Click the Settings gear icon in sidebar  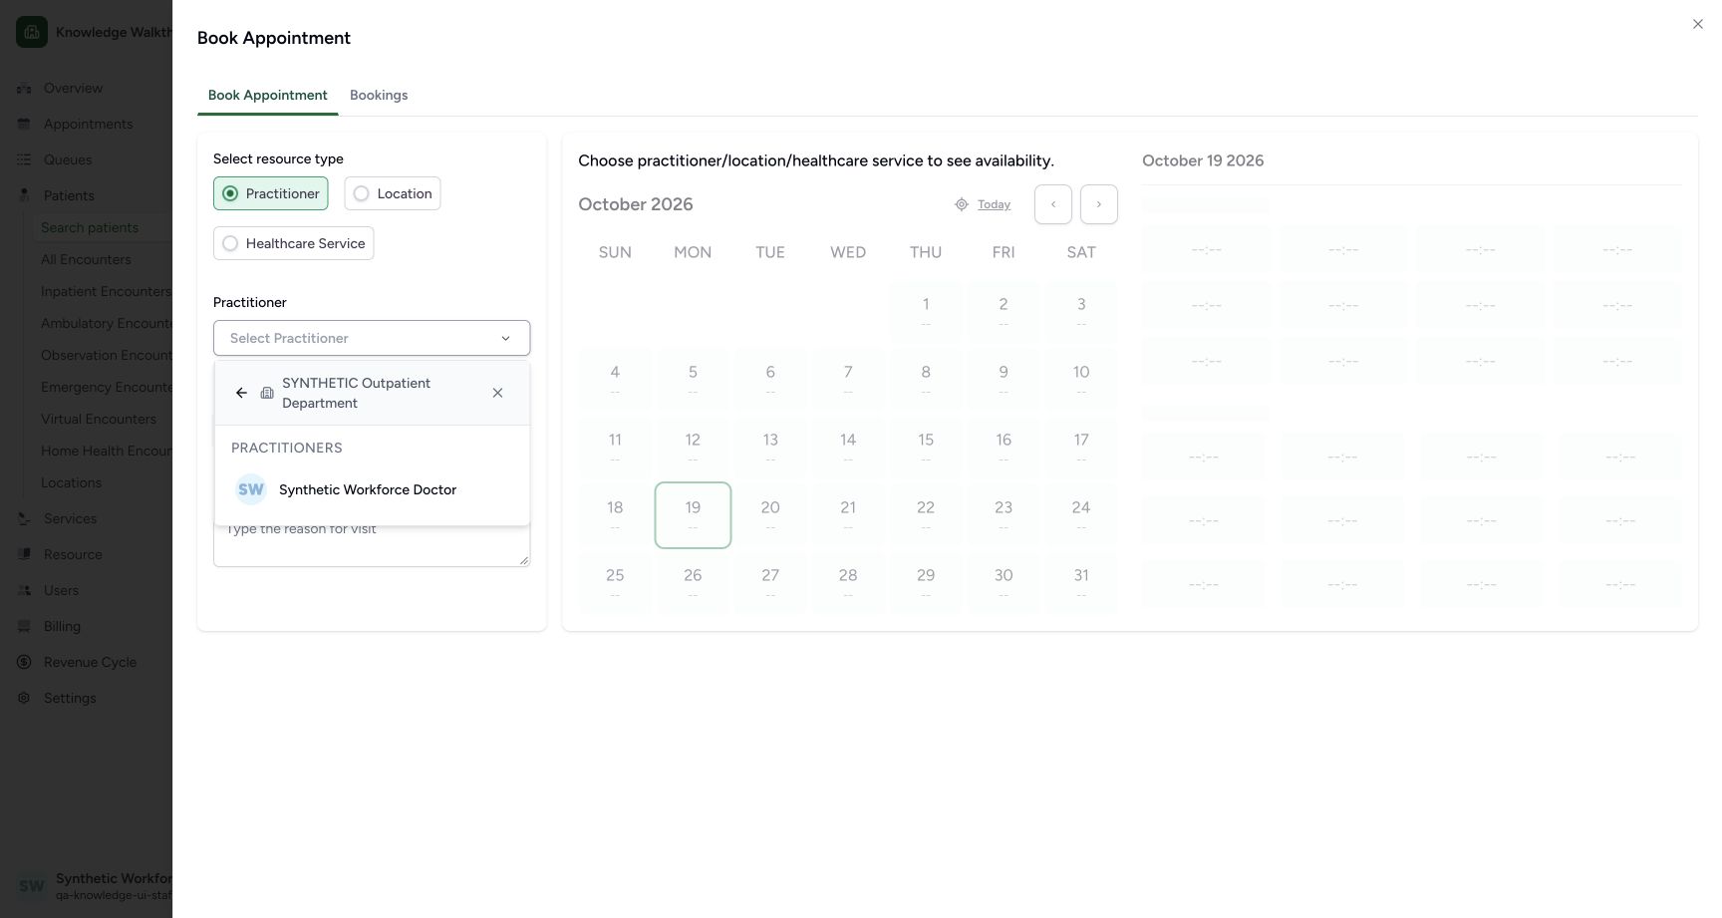click(x=24, y=698)
